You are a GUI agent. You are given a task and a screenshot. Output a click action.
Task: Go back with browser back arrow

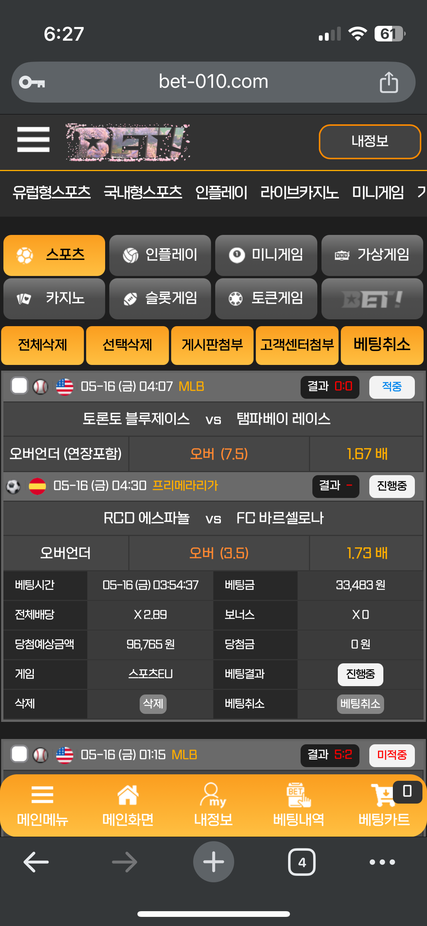[36, 862]
